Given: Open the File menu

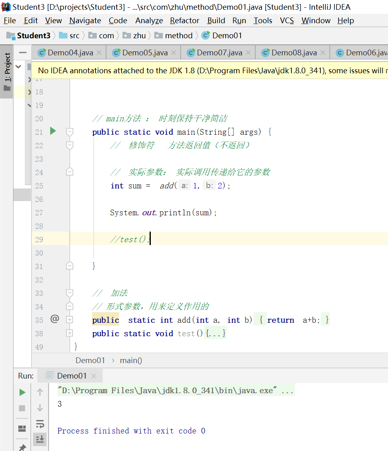Looking at the screenshot, I should 10,21.
